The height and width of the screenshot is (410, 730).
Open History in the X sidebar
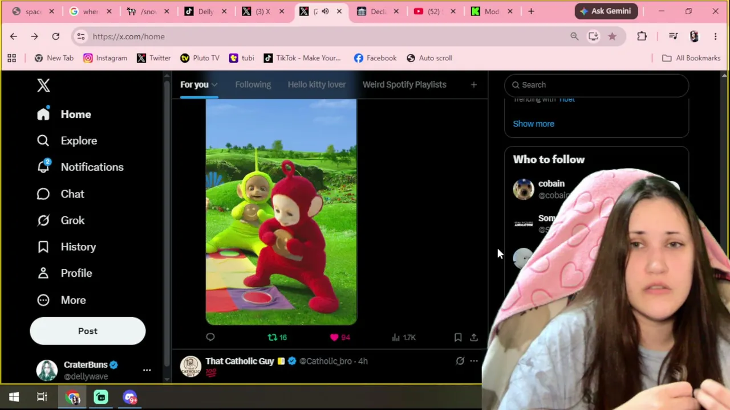click(x=66, y=247)
